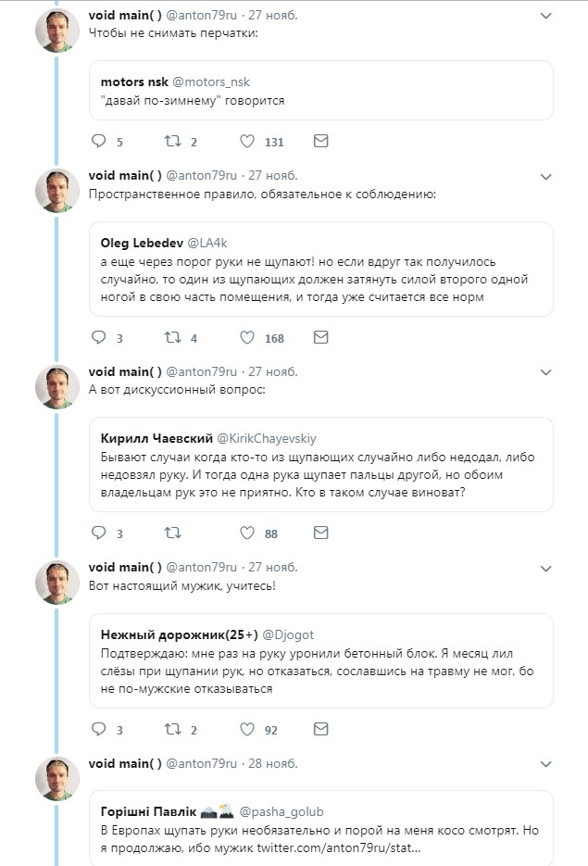Image resolution: width=588 pixels, height=866 pixels.
Task: Click the avatar next to "Вот настоящий мужик" tweet
Action: [57, 583]
